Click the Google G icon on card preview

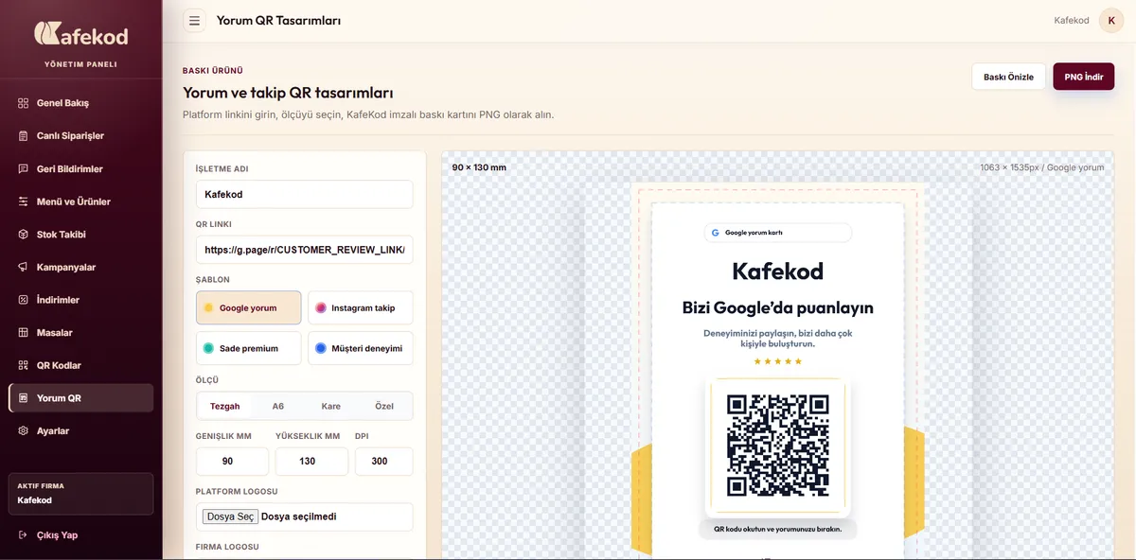click(716, 233)
